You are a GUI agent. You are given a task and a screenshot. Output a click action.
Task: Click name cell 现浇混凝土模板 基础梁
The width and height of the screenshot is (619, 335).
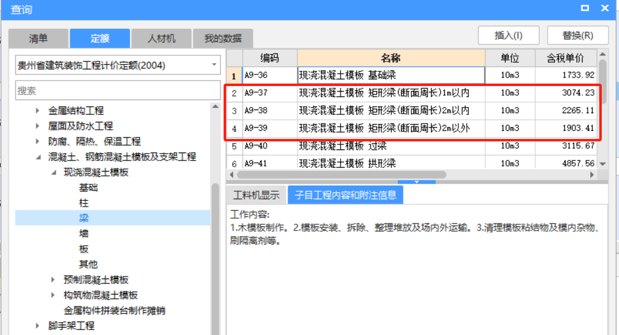(391, 75)
